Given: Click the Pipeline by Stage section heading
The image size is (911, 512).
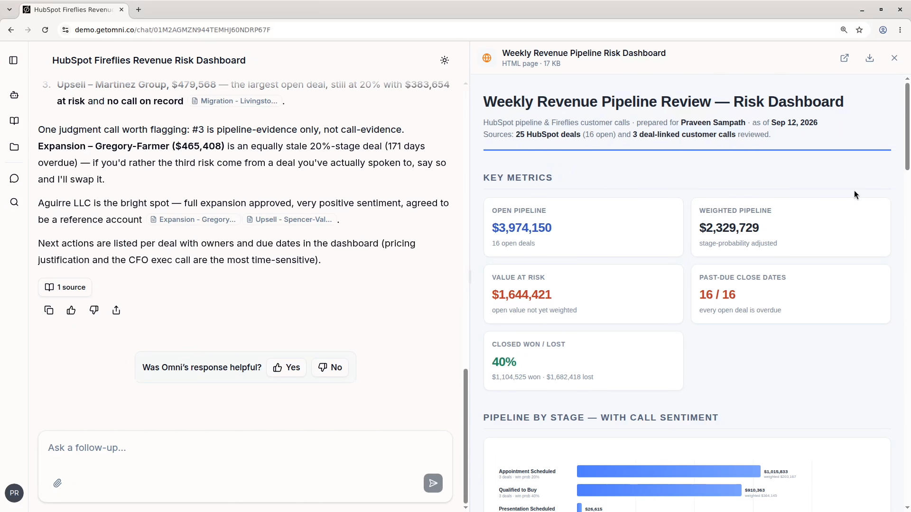Looking at the screenshot, I should click(601, 418).
